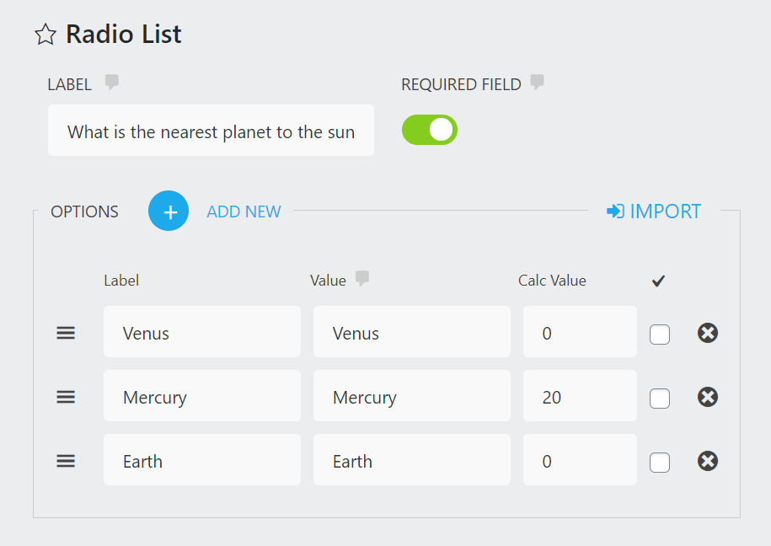The height and width of the screenshot is (546, 771).
Task: Click the ADD NEW link
Action: pyautogui.click(x=244, y=211)
